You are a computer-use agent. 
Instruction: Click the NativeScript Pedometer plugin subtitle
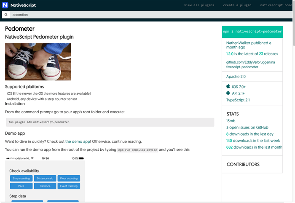(39, 37)
